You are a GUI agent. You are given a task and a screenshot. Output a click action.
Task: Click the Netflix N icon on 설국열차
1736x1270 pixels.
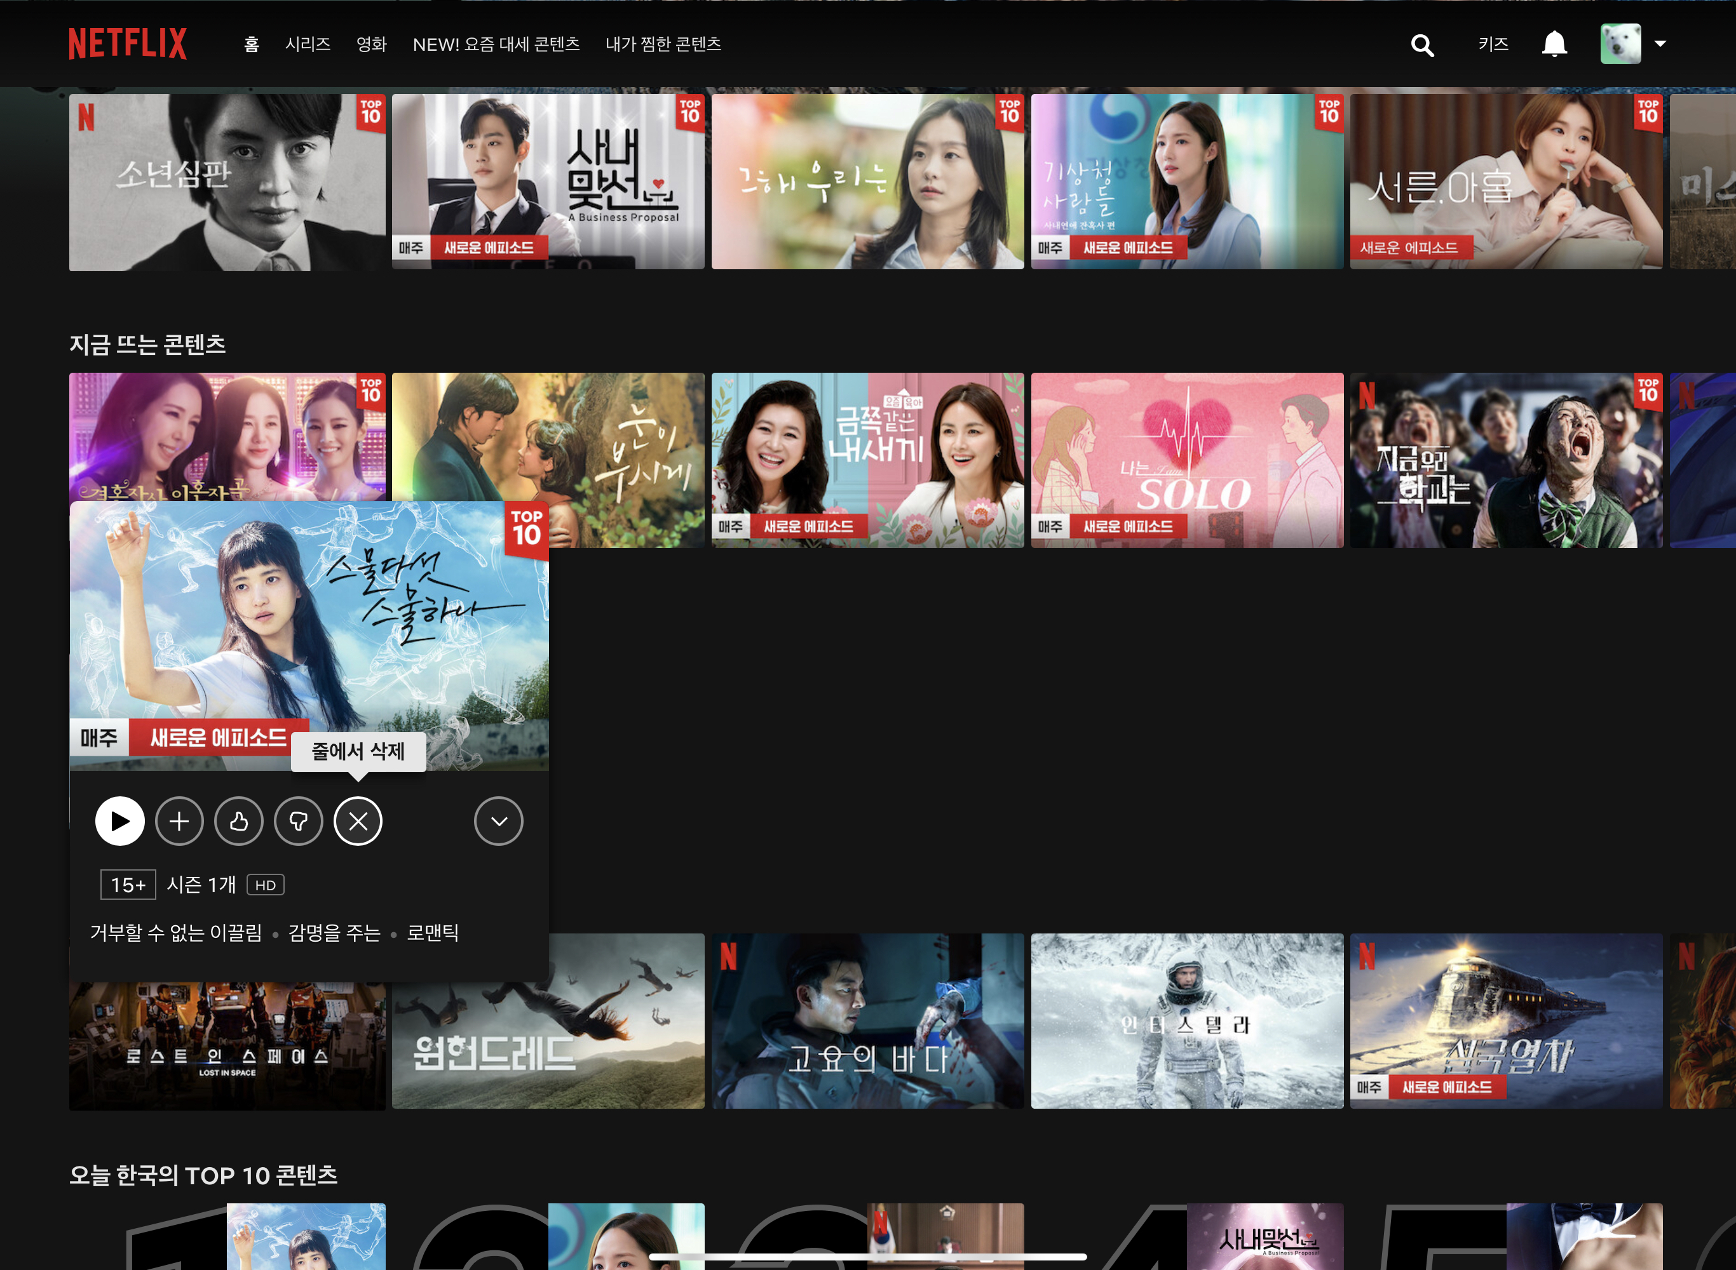pyautogui.click(x=1367, y=956)
